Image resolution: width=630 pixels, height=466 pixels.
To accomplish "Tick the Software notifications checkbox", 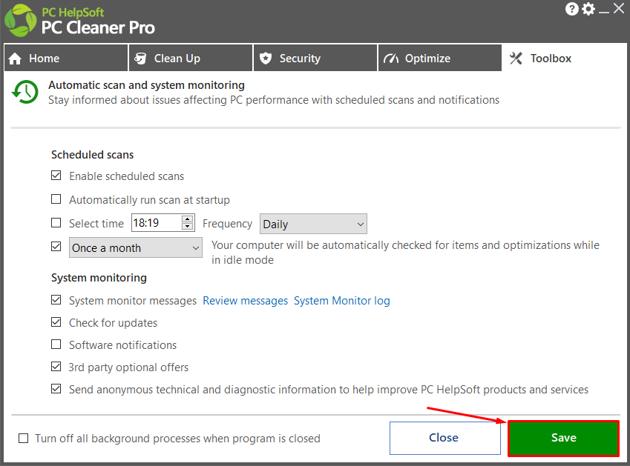I will [x=56, y=344].
